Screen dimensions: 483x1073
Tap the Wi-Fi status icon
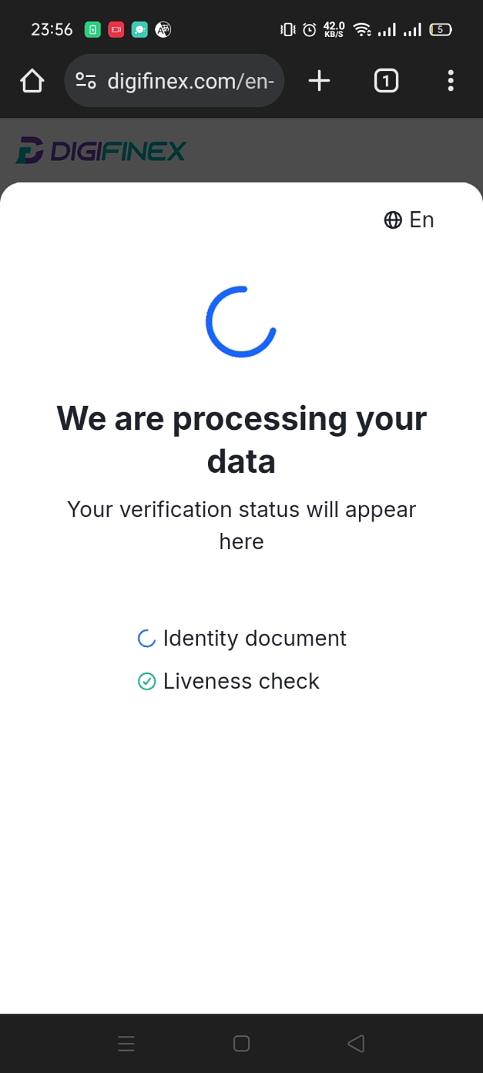coord(362,30)
